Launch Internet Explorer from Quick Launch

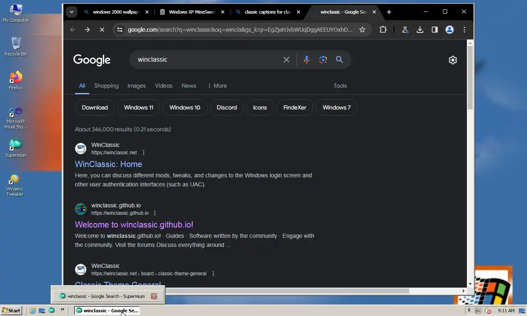point(33,311)
